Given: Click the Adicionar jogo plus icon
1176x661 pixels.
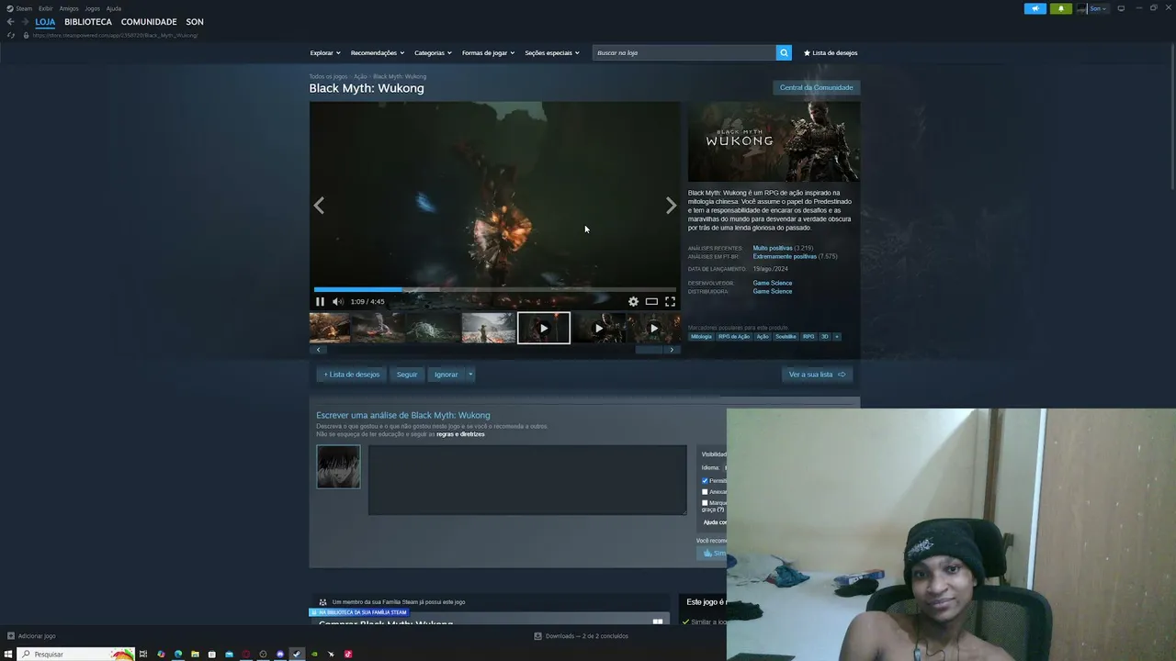Looking at the screenshot, I should pyautogui.click(x=11, y=635).
